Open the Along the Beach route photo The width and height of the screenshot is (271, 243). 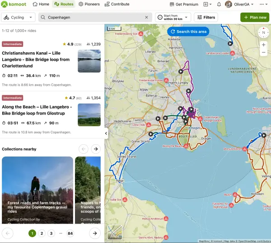point(89,115)
